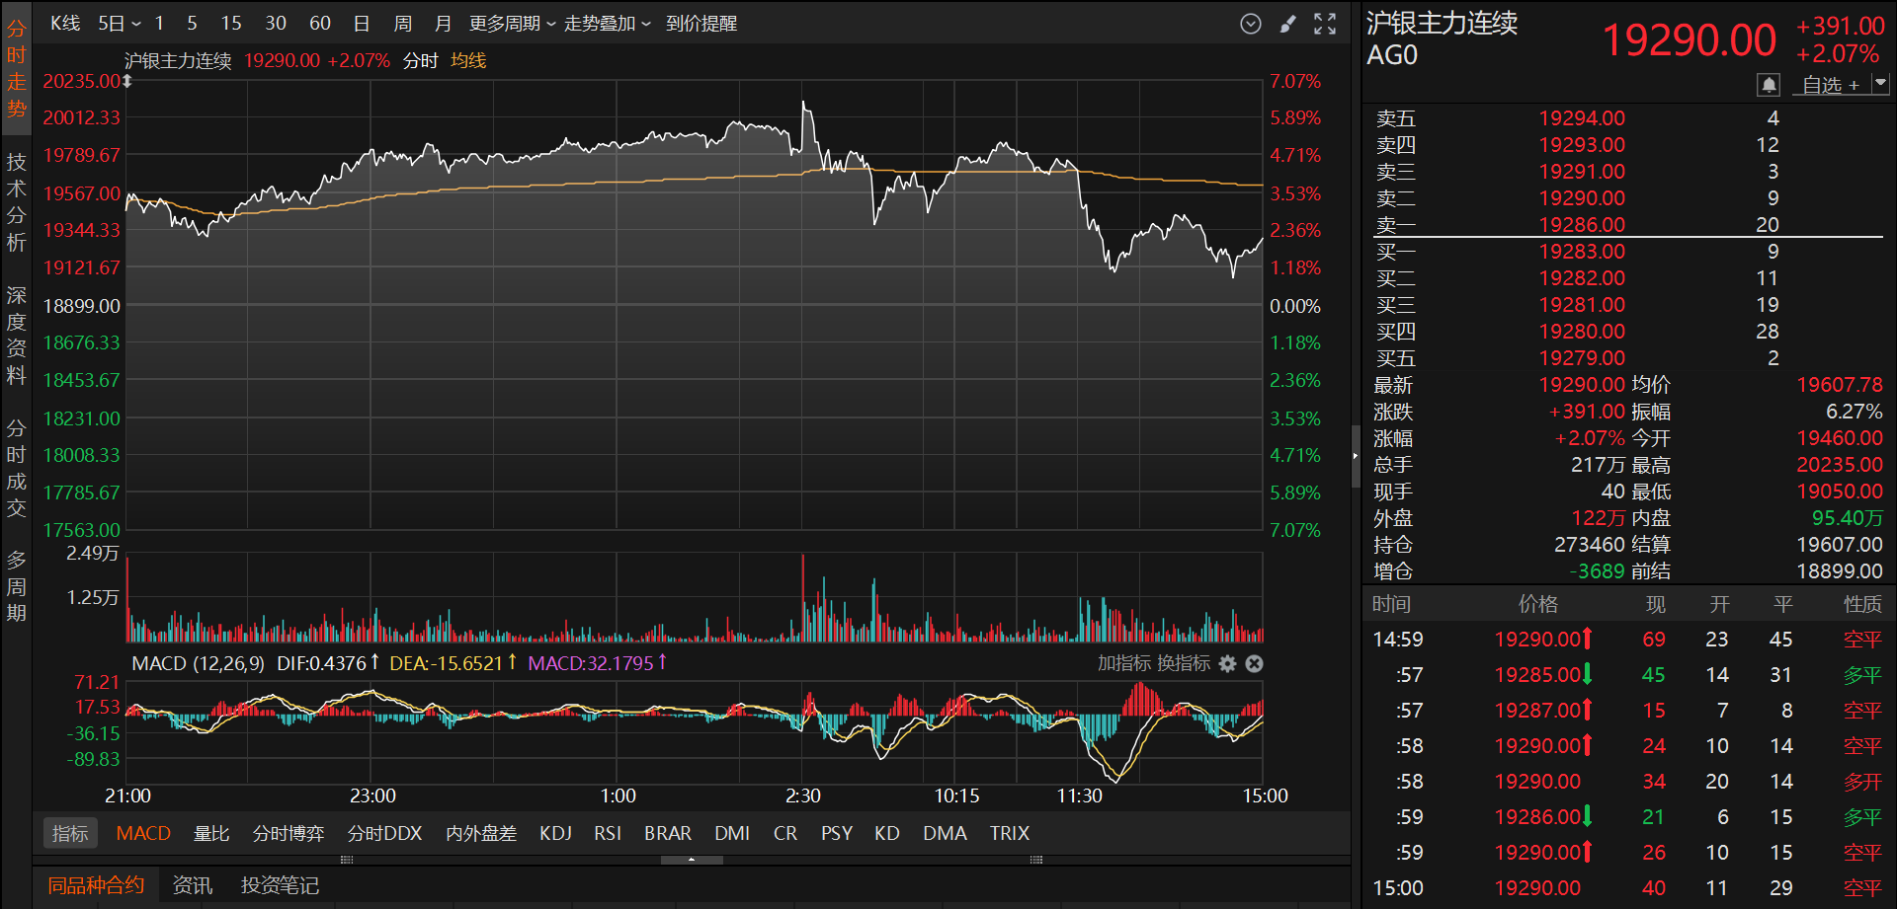This screenshot has width=1897, height=909.
Task: Toggle the 分时 line in chart legend
Action: (420, 60)
